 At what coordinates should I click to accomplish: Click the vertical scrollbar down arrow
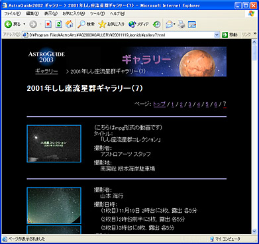[254, 231]
